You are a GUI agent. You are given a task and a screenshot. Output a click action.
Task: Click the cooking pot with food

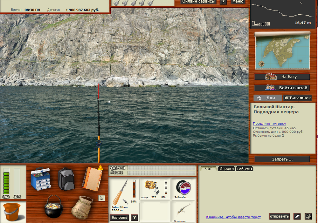(53, 206)
